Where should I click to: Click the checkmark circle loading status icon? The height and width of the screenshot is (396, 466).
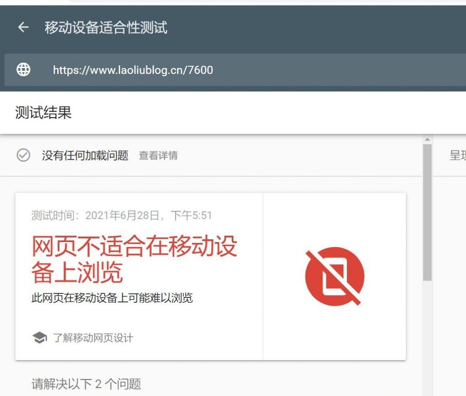pos(23,155)
